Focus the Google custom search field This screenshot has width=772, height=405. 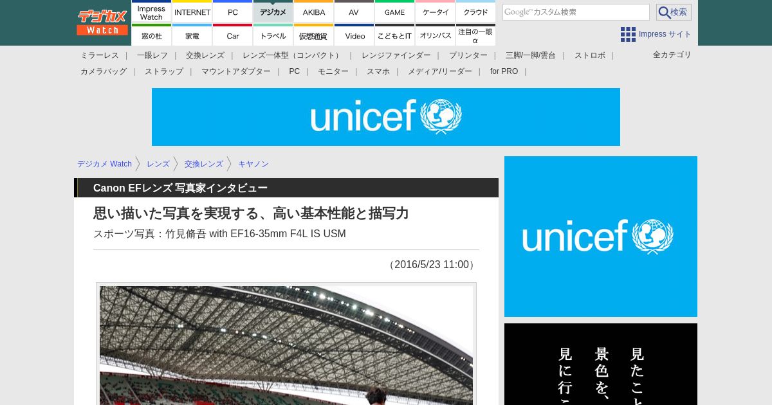(576, 12)
